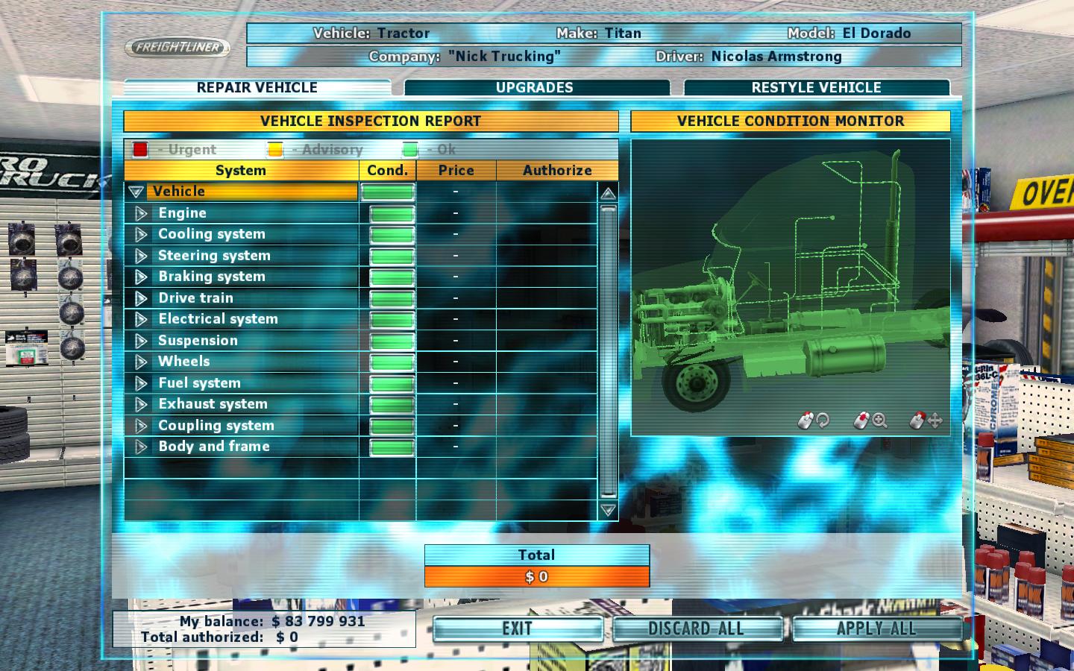Screen dimensions: 1074x671
Task: Click the Vehicle overall condition bar
Action: pos(388,192)
